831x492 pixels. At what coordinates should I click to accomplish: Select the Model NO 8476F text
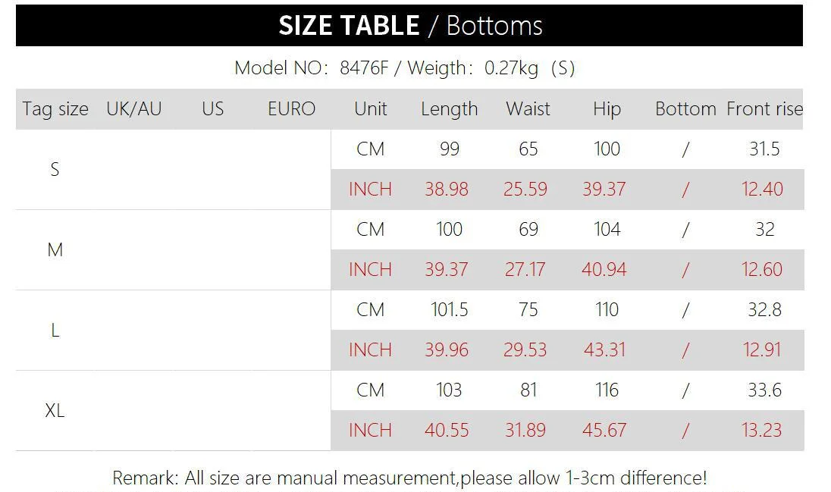[311, 68]
